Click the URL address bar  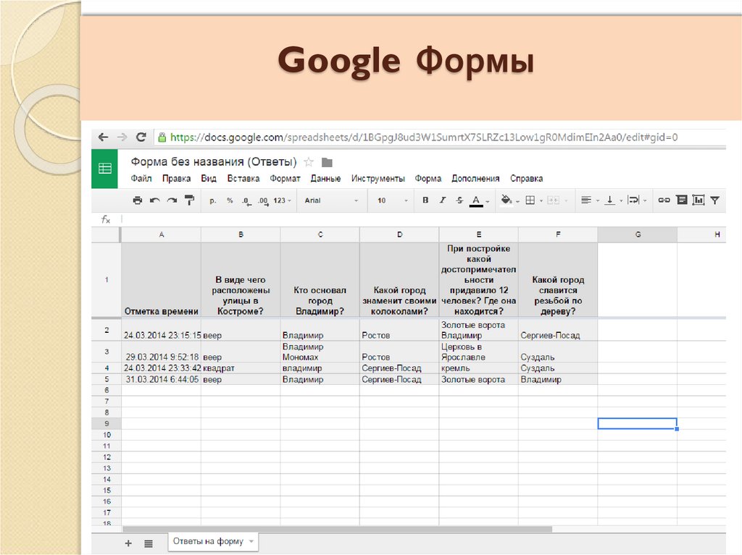click(x=440, y=137)
